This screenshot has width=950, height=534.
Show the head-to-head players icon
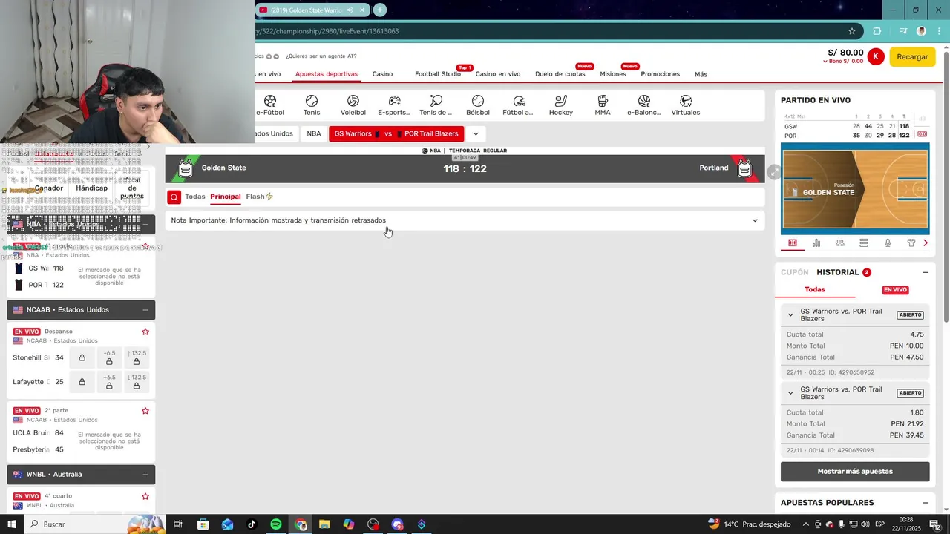[x=840, y=243]
